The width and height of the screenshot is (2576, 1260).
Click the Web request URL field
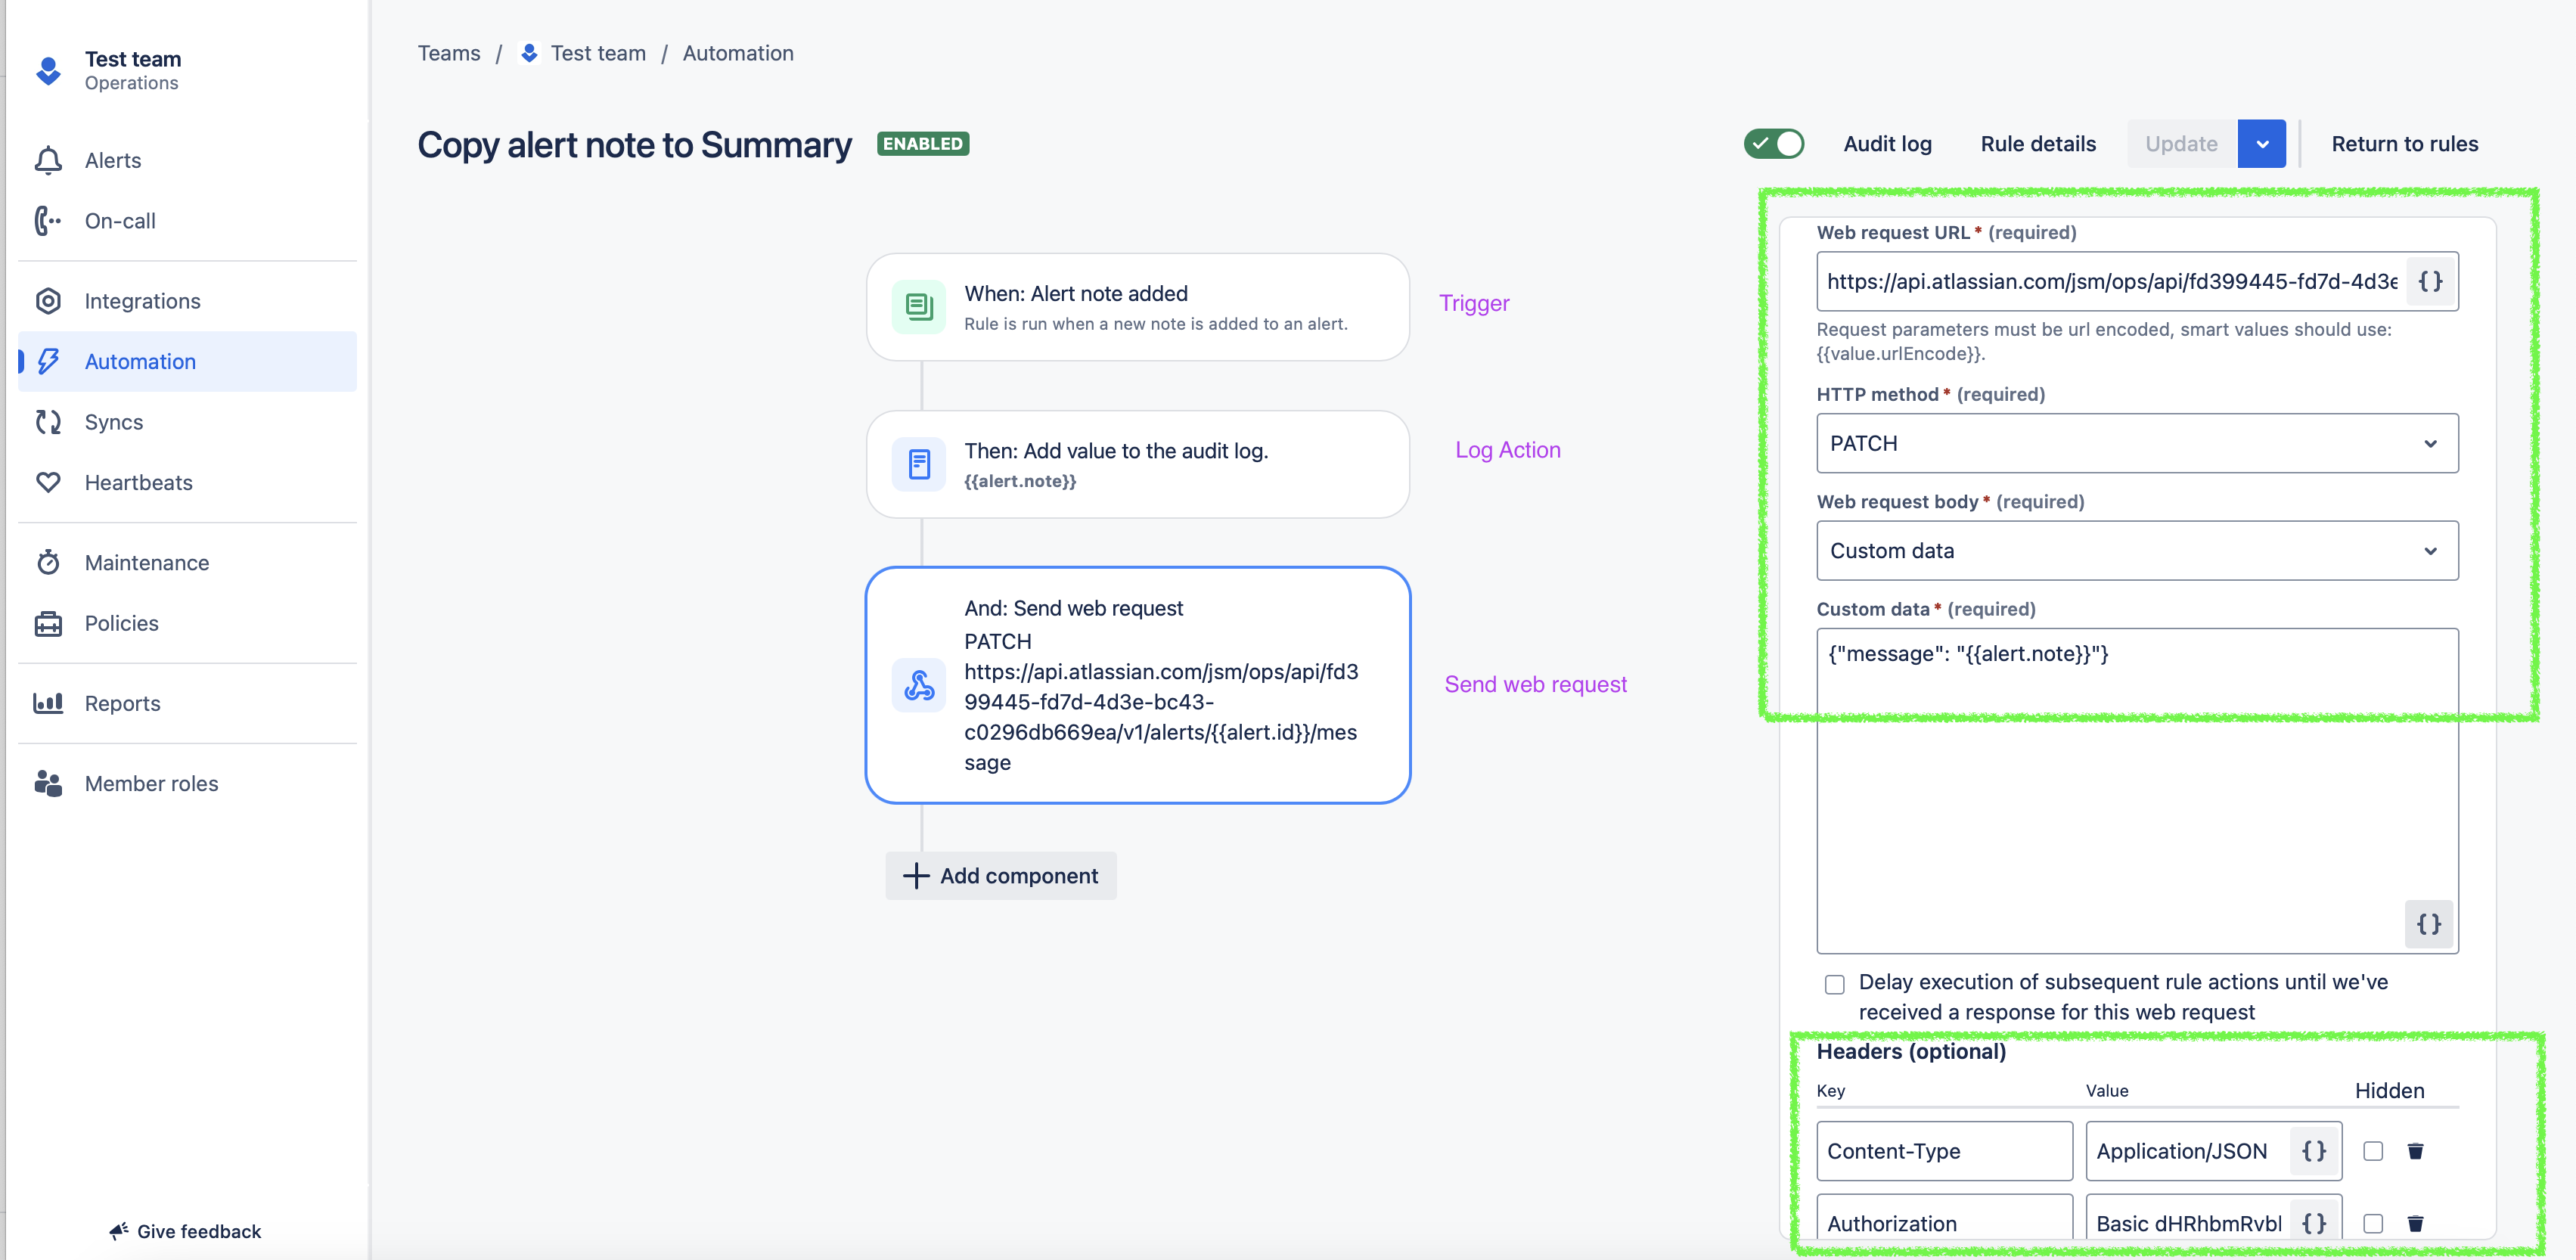2110,281
